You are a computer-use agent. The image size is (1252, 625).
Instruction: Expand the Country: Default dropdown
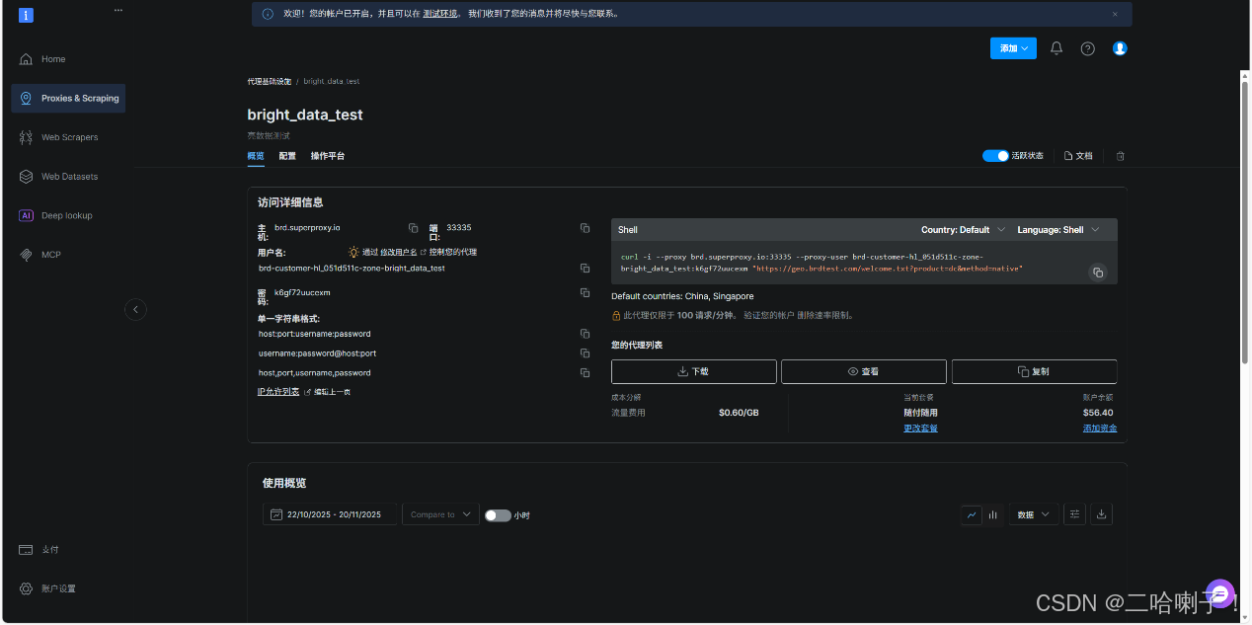click(963, 230)
